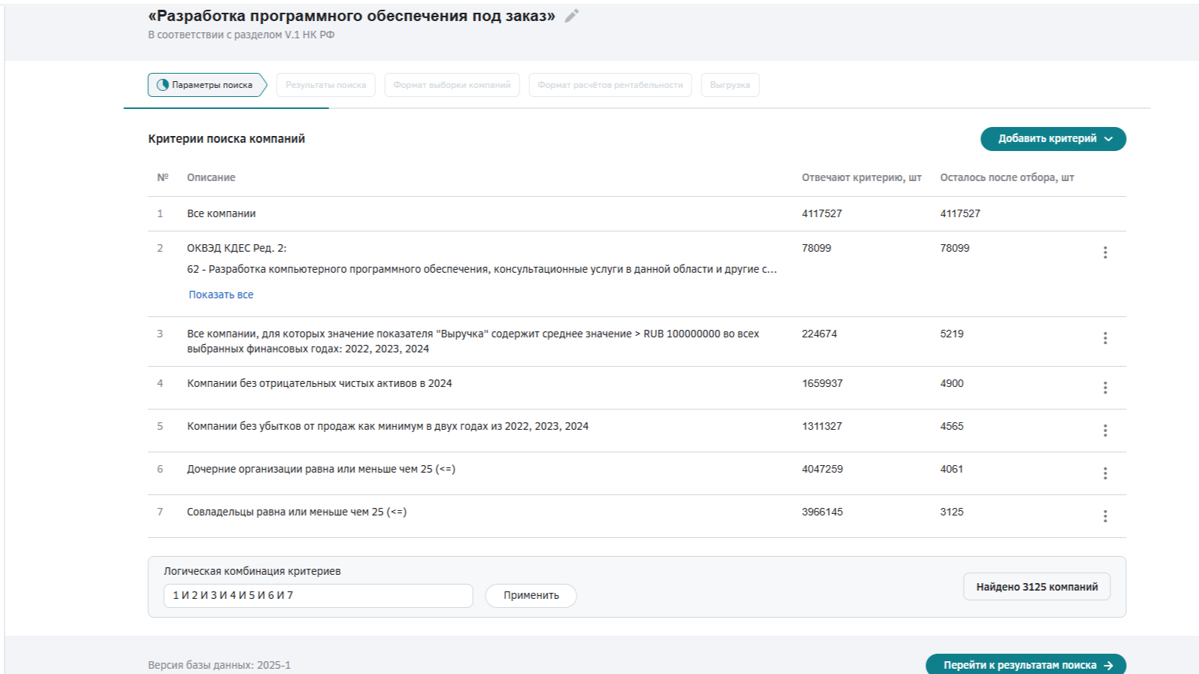The width and height of the screenshot is (1199, 674).
Task: Select the Все компании criterion row
Action: click(x=222, y=213)
